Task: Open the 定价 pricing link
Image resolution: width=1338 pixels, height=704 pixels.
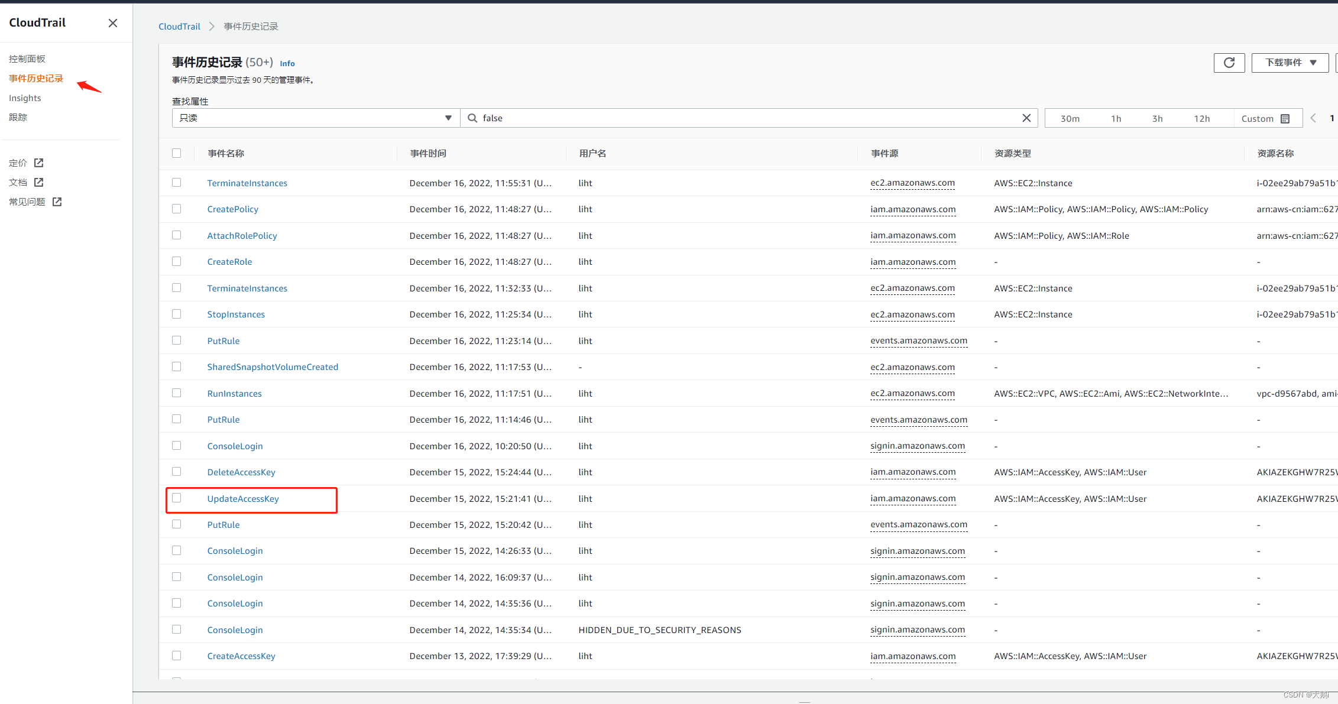Action: tap(18, 163)
